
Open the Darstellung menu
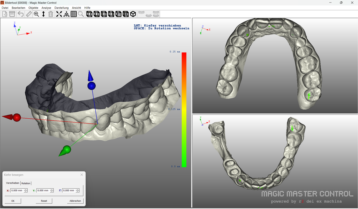62,8
